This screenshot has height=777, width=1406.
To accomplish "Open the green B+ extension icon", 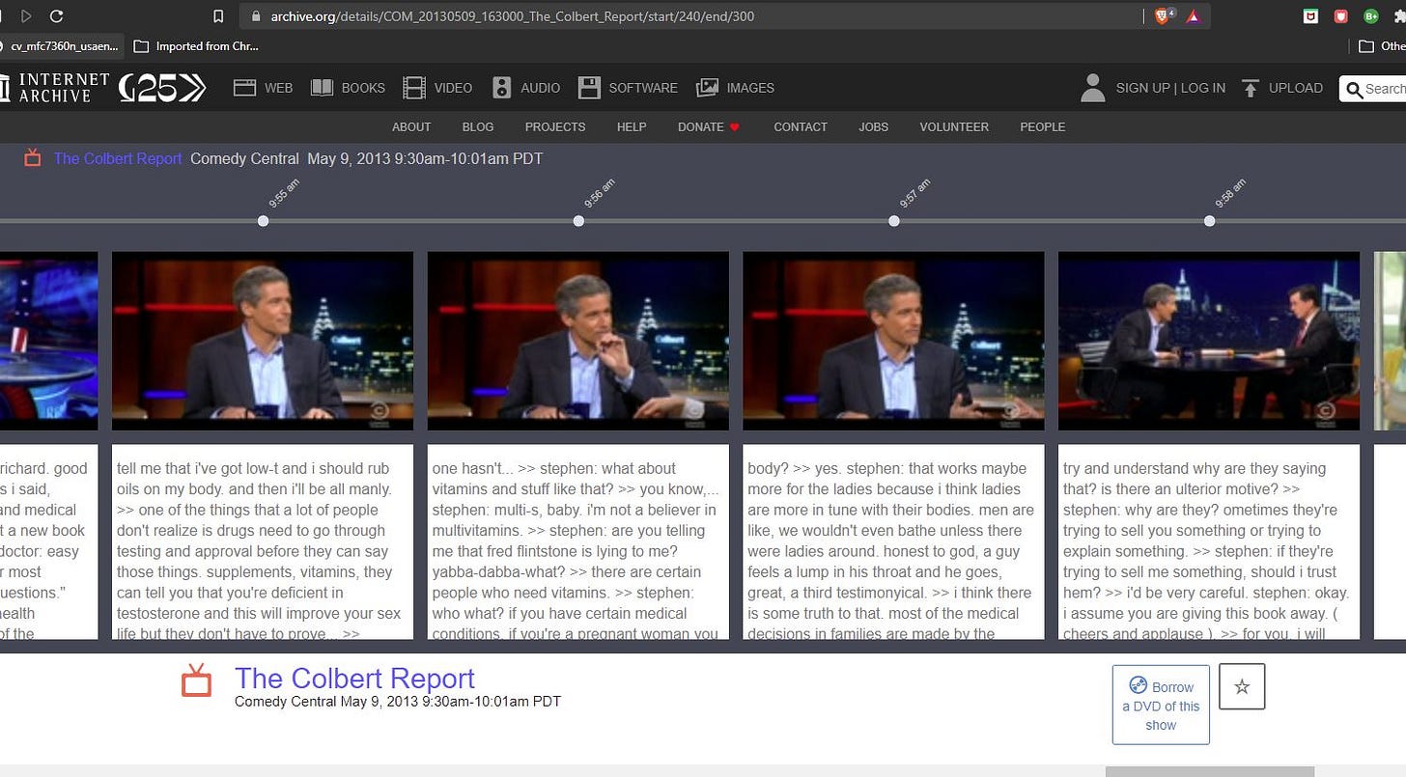I will (1370, 16).
